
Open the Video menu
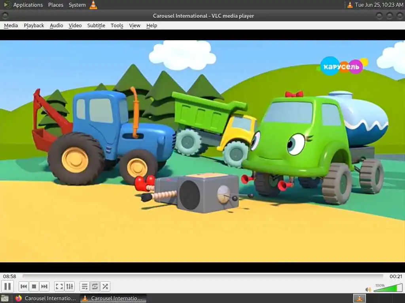[x=75, y=26]
